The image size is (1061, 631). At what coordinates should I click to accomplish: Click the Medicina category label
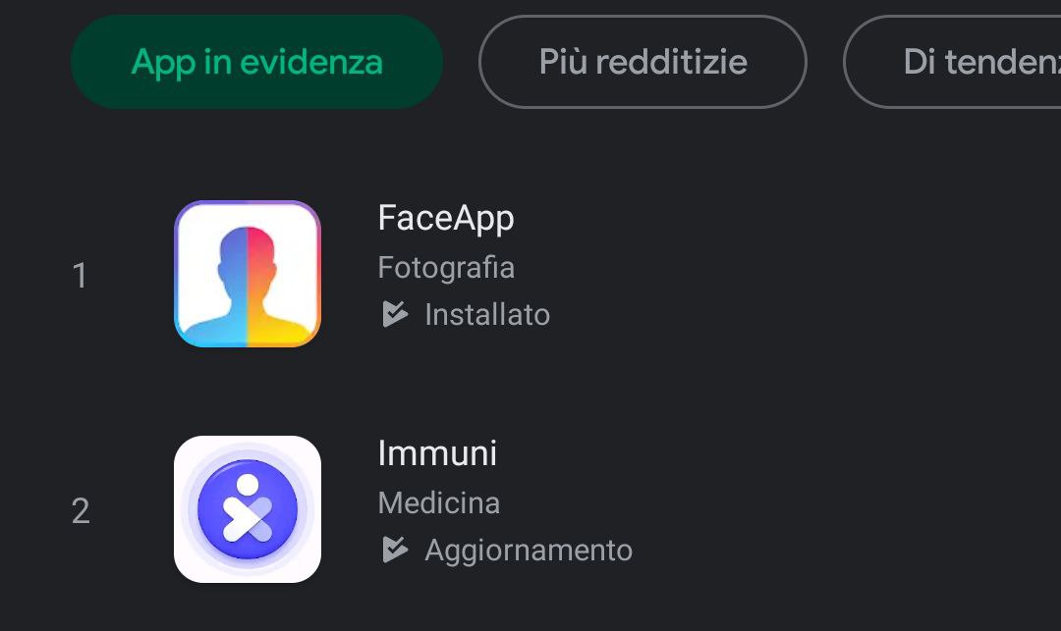[x=439, y=502]
